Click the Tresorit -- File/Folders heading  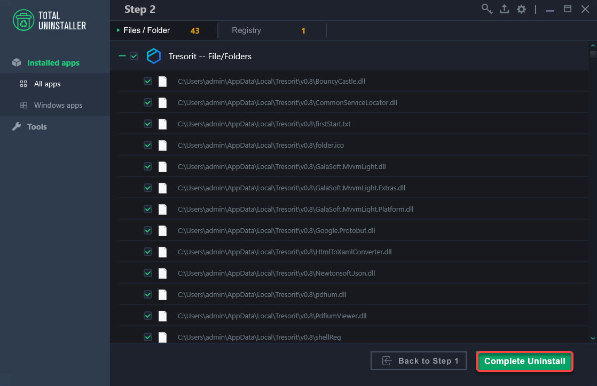210,57
